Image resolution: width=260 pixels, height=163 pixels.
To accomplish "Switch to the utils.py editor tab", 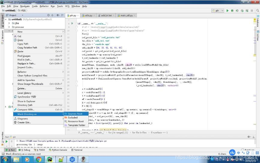I will (x=88, y=15).
